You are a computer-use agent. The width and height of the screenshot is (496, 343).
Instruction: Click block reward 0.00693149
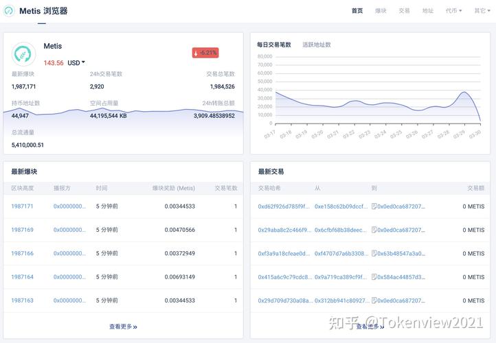pyautogui.click(x=180, y=277)
